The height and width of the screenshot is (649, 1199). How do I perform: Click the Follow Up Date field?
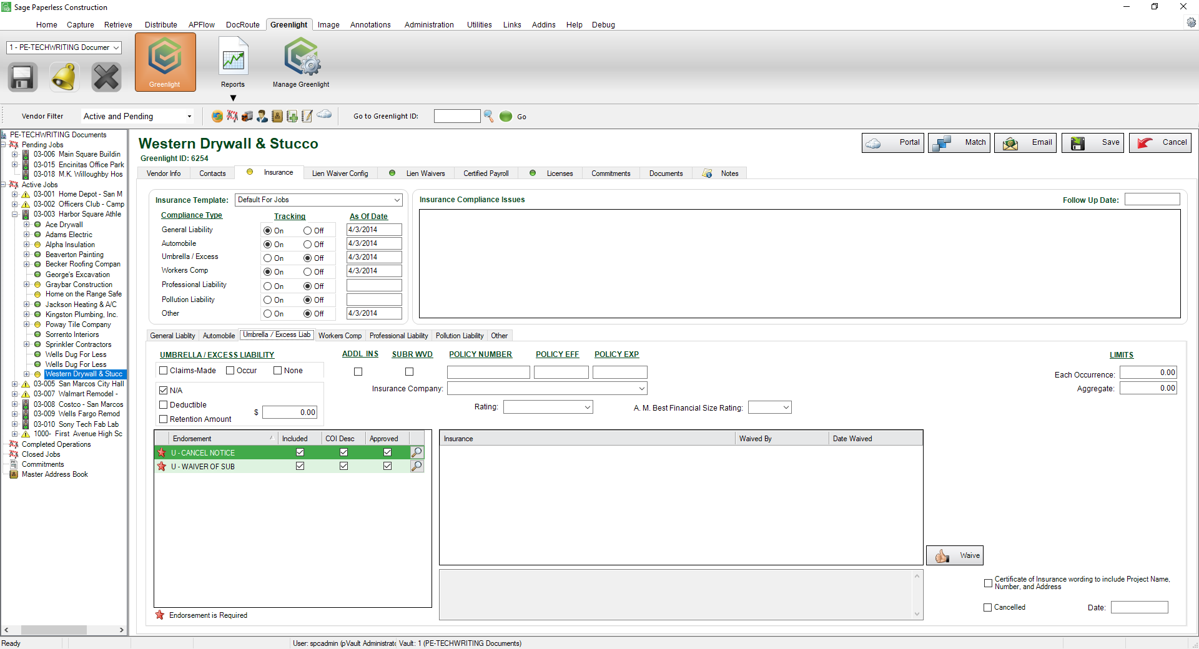[x=1152, y=200]
